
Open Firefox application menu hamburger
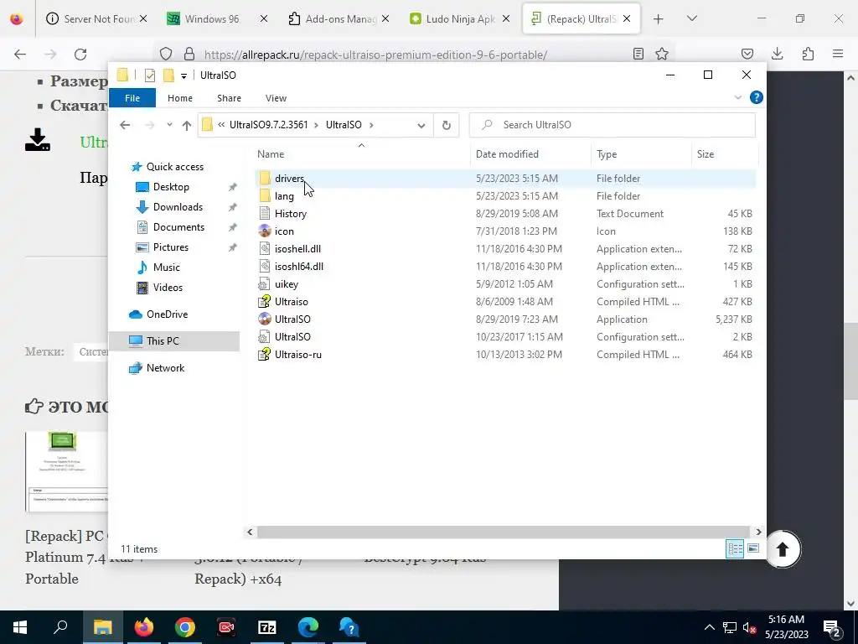pyautogui.click(x=838, y=54)
